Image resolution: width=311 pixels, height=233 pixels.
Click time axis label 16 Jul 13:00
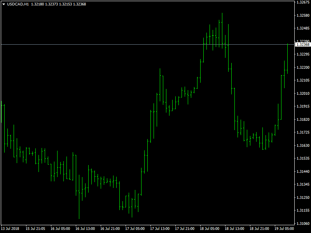click(x=85, y=229)
